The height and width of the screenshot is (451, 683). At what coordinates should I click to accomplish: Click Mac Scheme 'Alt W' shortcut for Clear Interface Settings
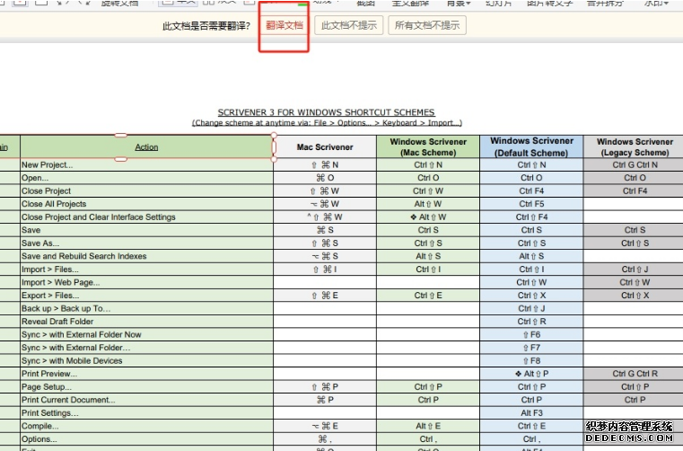[x=428, y=217]
